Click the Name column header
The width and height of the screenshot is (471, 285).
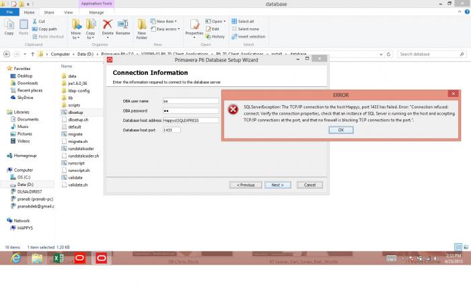pyautogui.click(x=67, y=66)
